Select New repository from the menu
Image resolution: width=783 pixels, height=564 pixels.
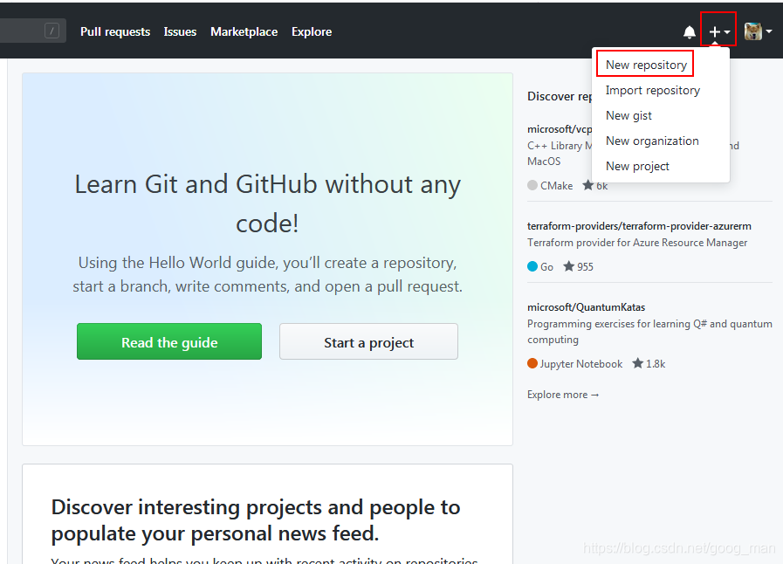click(x=646, y=65)
